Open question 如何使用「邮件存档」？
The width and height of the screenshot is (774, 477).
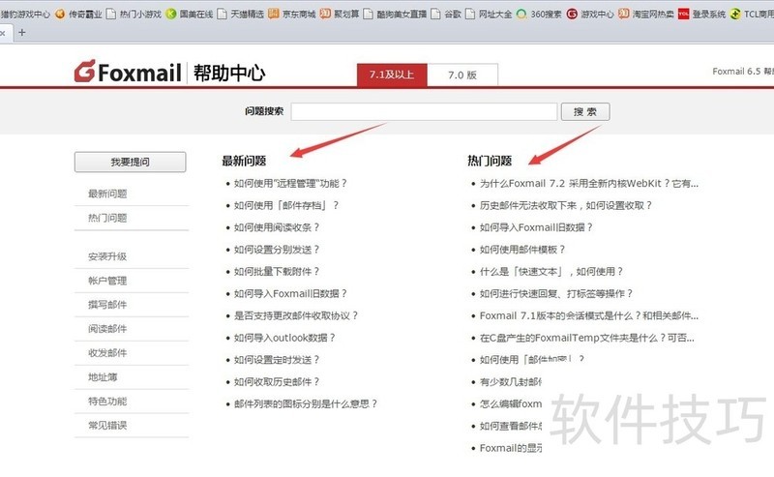click(286, 205)
